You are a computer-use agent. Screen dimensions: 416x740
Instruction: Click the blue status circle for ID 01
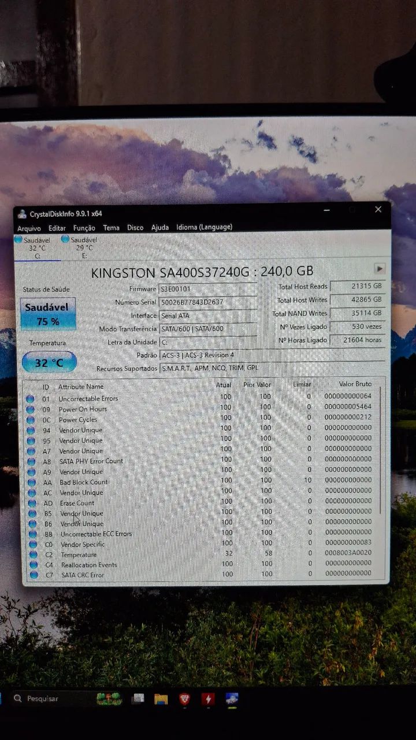31,399
